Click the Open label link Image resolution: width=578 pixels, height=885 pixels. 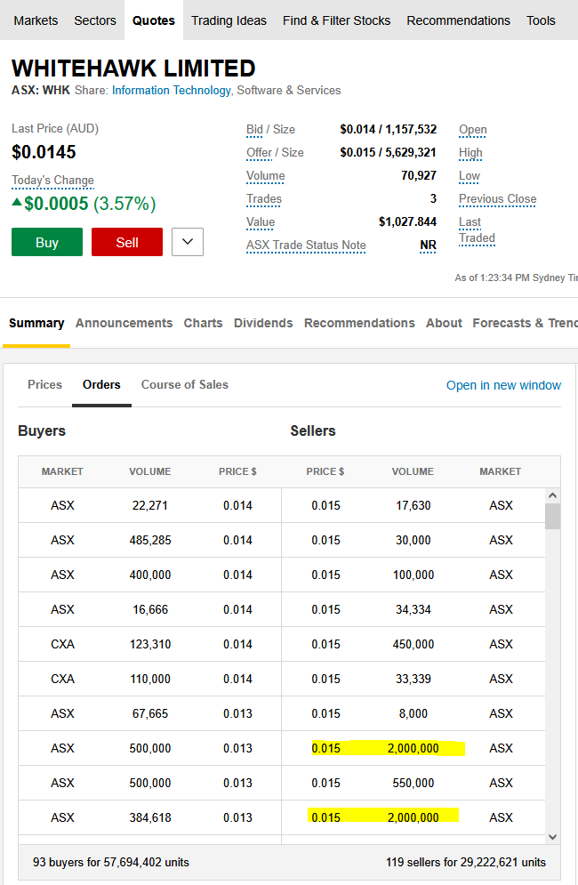point(472,130)
